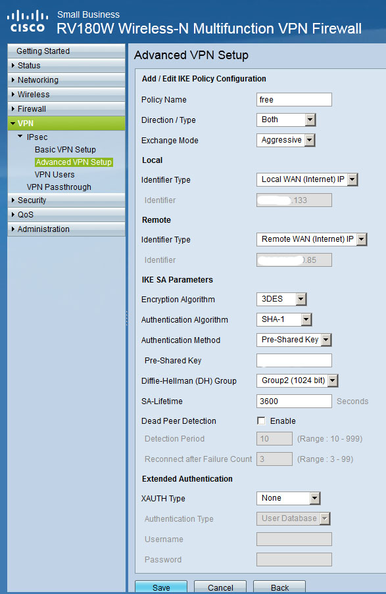Open the VPN Passthrough page
Viewport: 386px width, 594px height.
pyautogui.click(x=59, y=187)
